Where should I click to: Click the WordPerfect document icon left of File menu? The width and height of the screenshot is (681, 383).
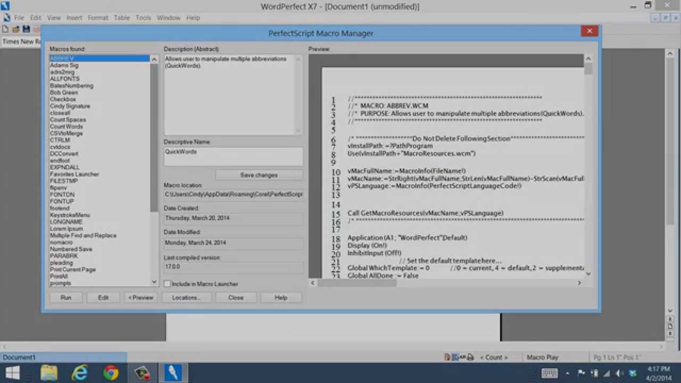6,17
